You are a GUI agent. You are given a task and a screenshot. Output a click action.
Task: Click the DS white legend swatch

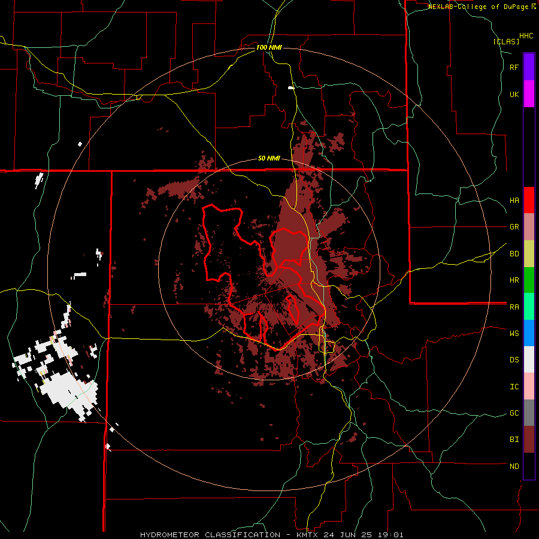point(529,359)
